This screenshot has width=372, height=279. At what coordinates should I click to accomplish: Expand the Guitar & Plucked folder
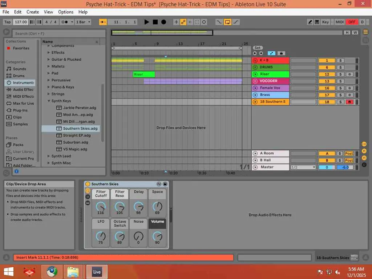(49, 59)
